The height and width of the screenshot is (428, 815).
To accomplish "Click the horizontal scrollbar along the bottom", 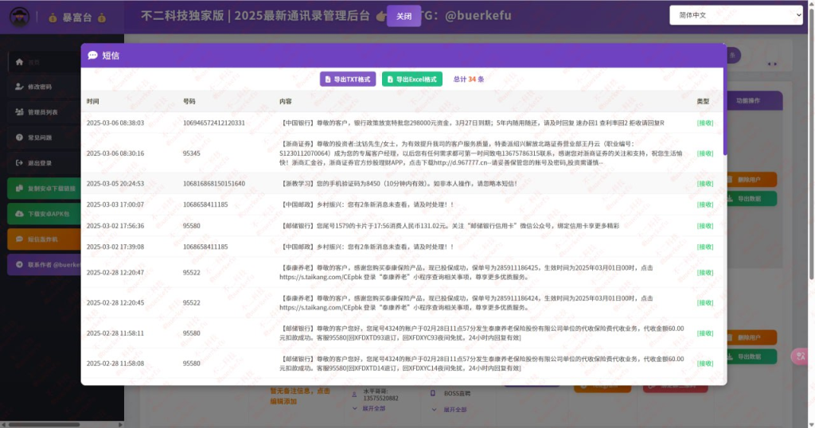I will 45,424.
